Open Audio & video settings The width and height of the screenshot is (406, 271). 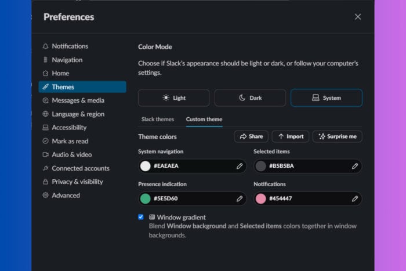click(82, 155)
